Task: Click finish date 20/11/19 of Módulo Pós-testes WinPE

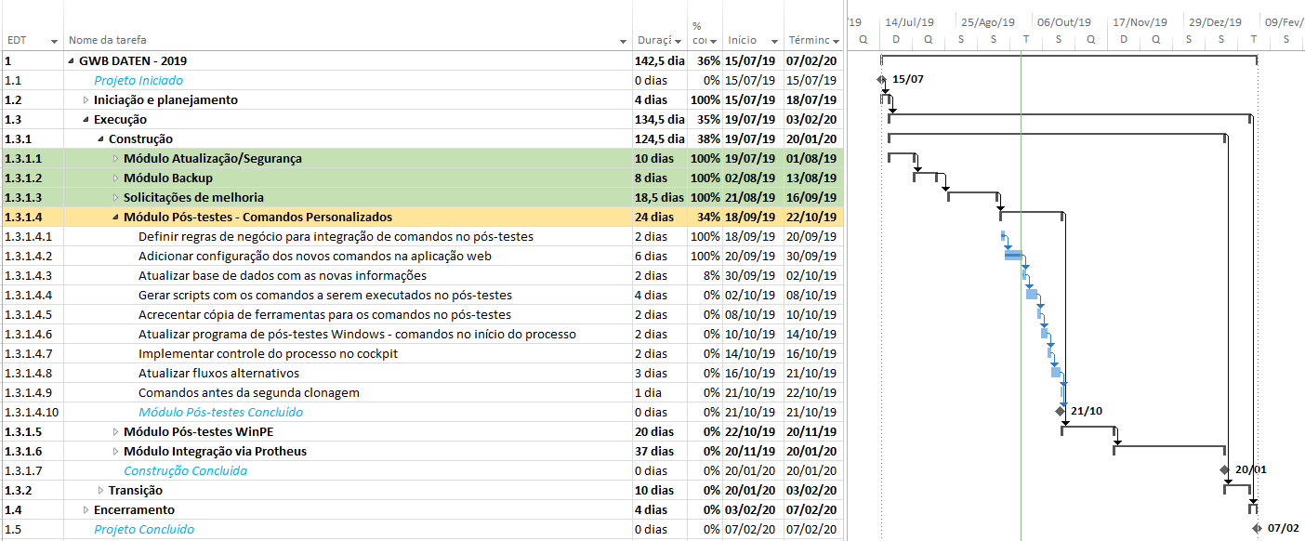Action: click(812, 432)
